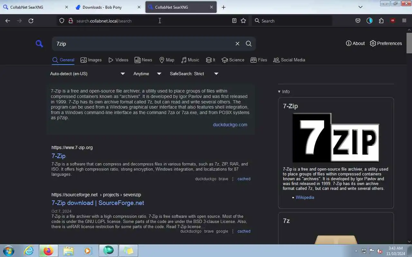412x257 pixels.
Task: Show hidden tray icons arrow
Action: (x=356, y=251)
